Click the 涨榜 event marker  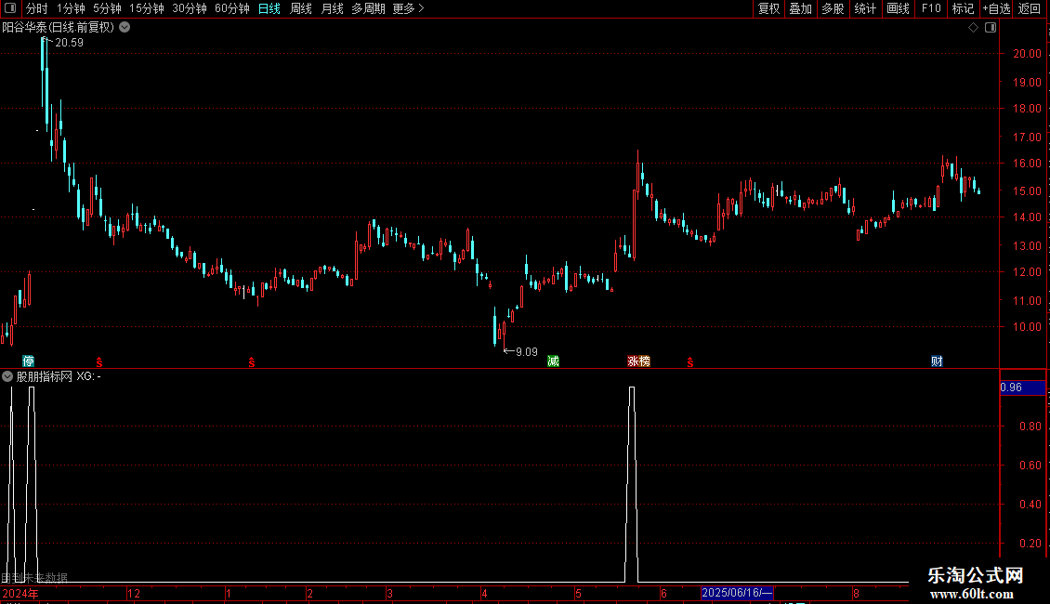[x=639, y=361]
